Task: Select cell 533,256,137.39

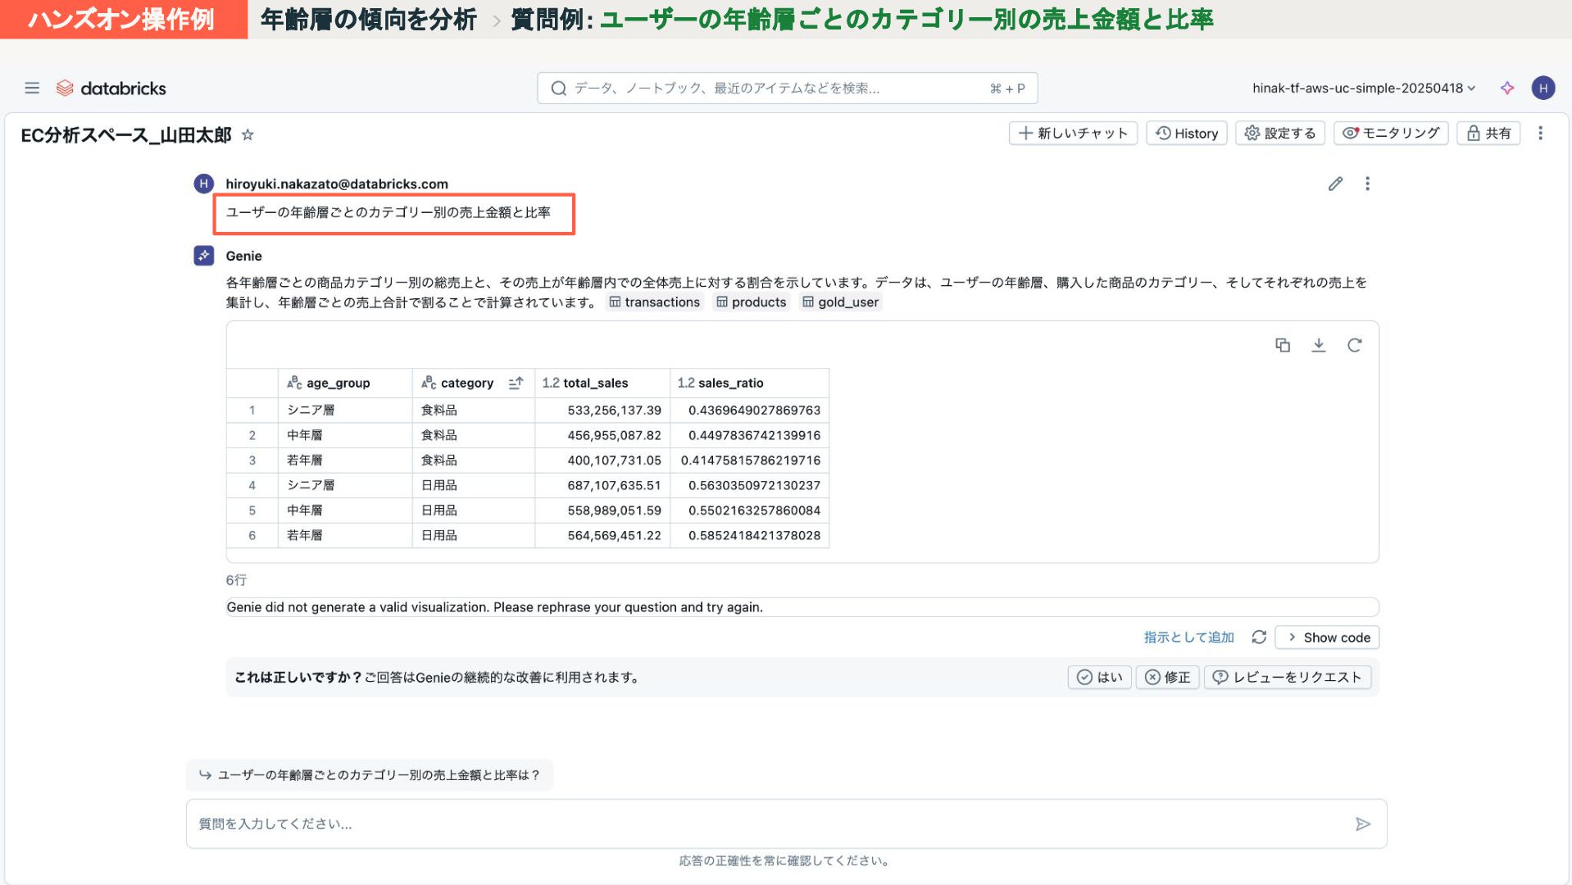Action: click(602, 410)
